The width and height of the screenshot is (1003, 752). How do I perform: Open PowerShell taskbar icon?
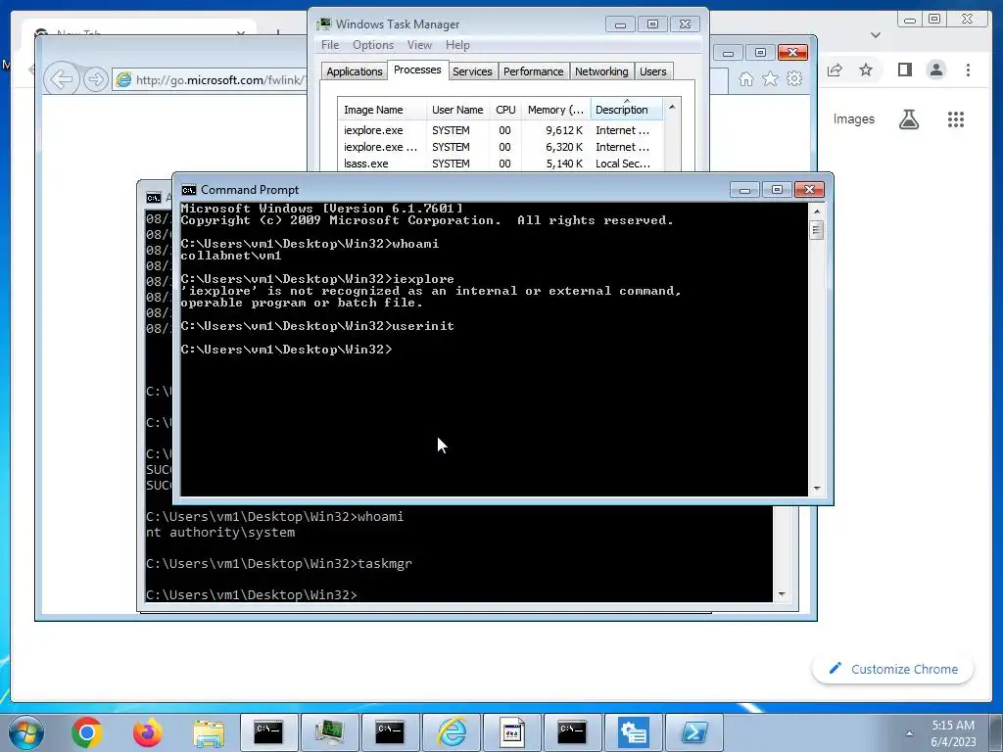click(694, 732)
